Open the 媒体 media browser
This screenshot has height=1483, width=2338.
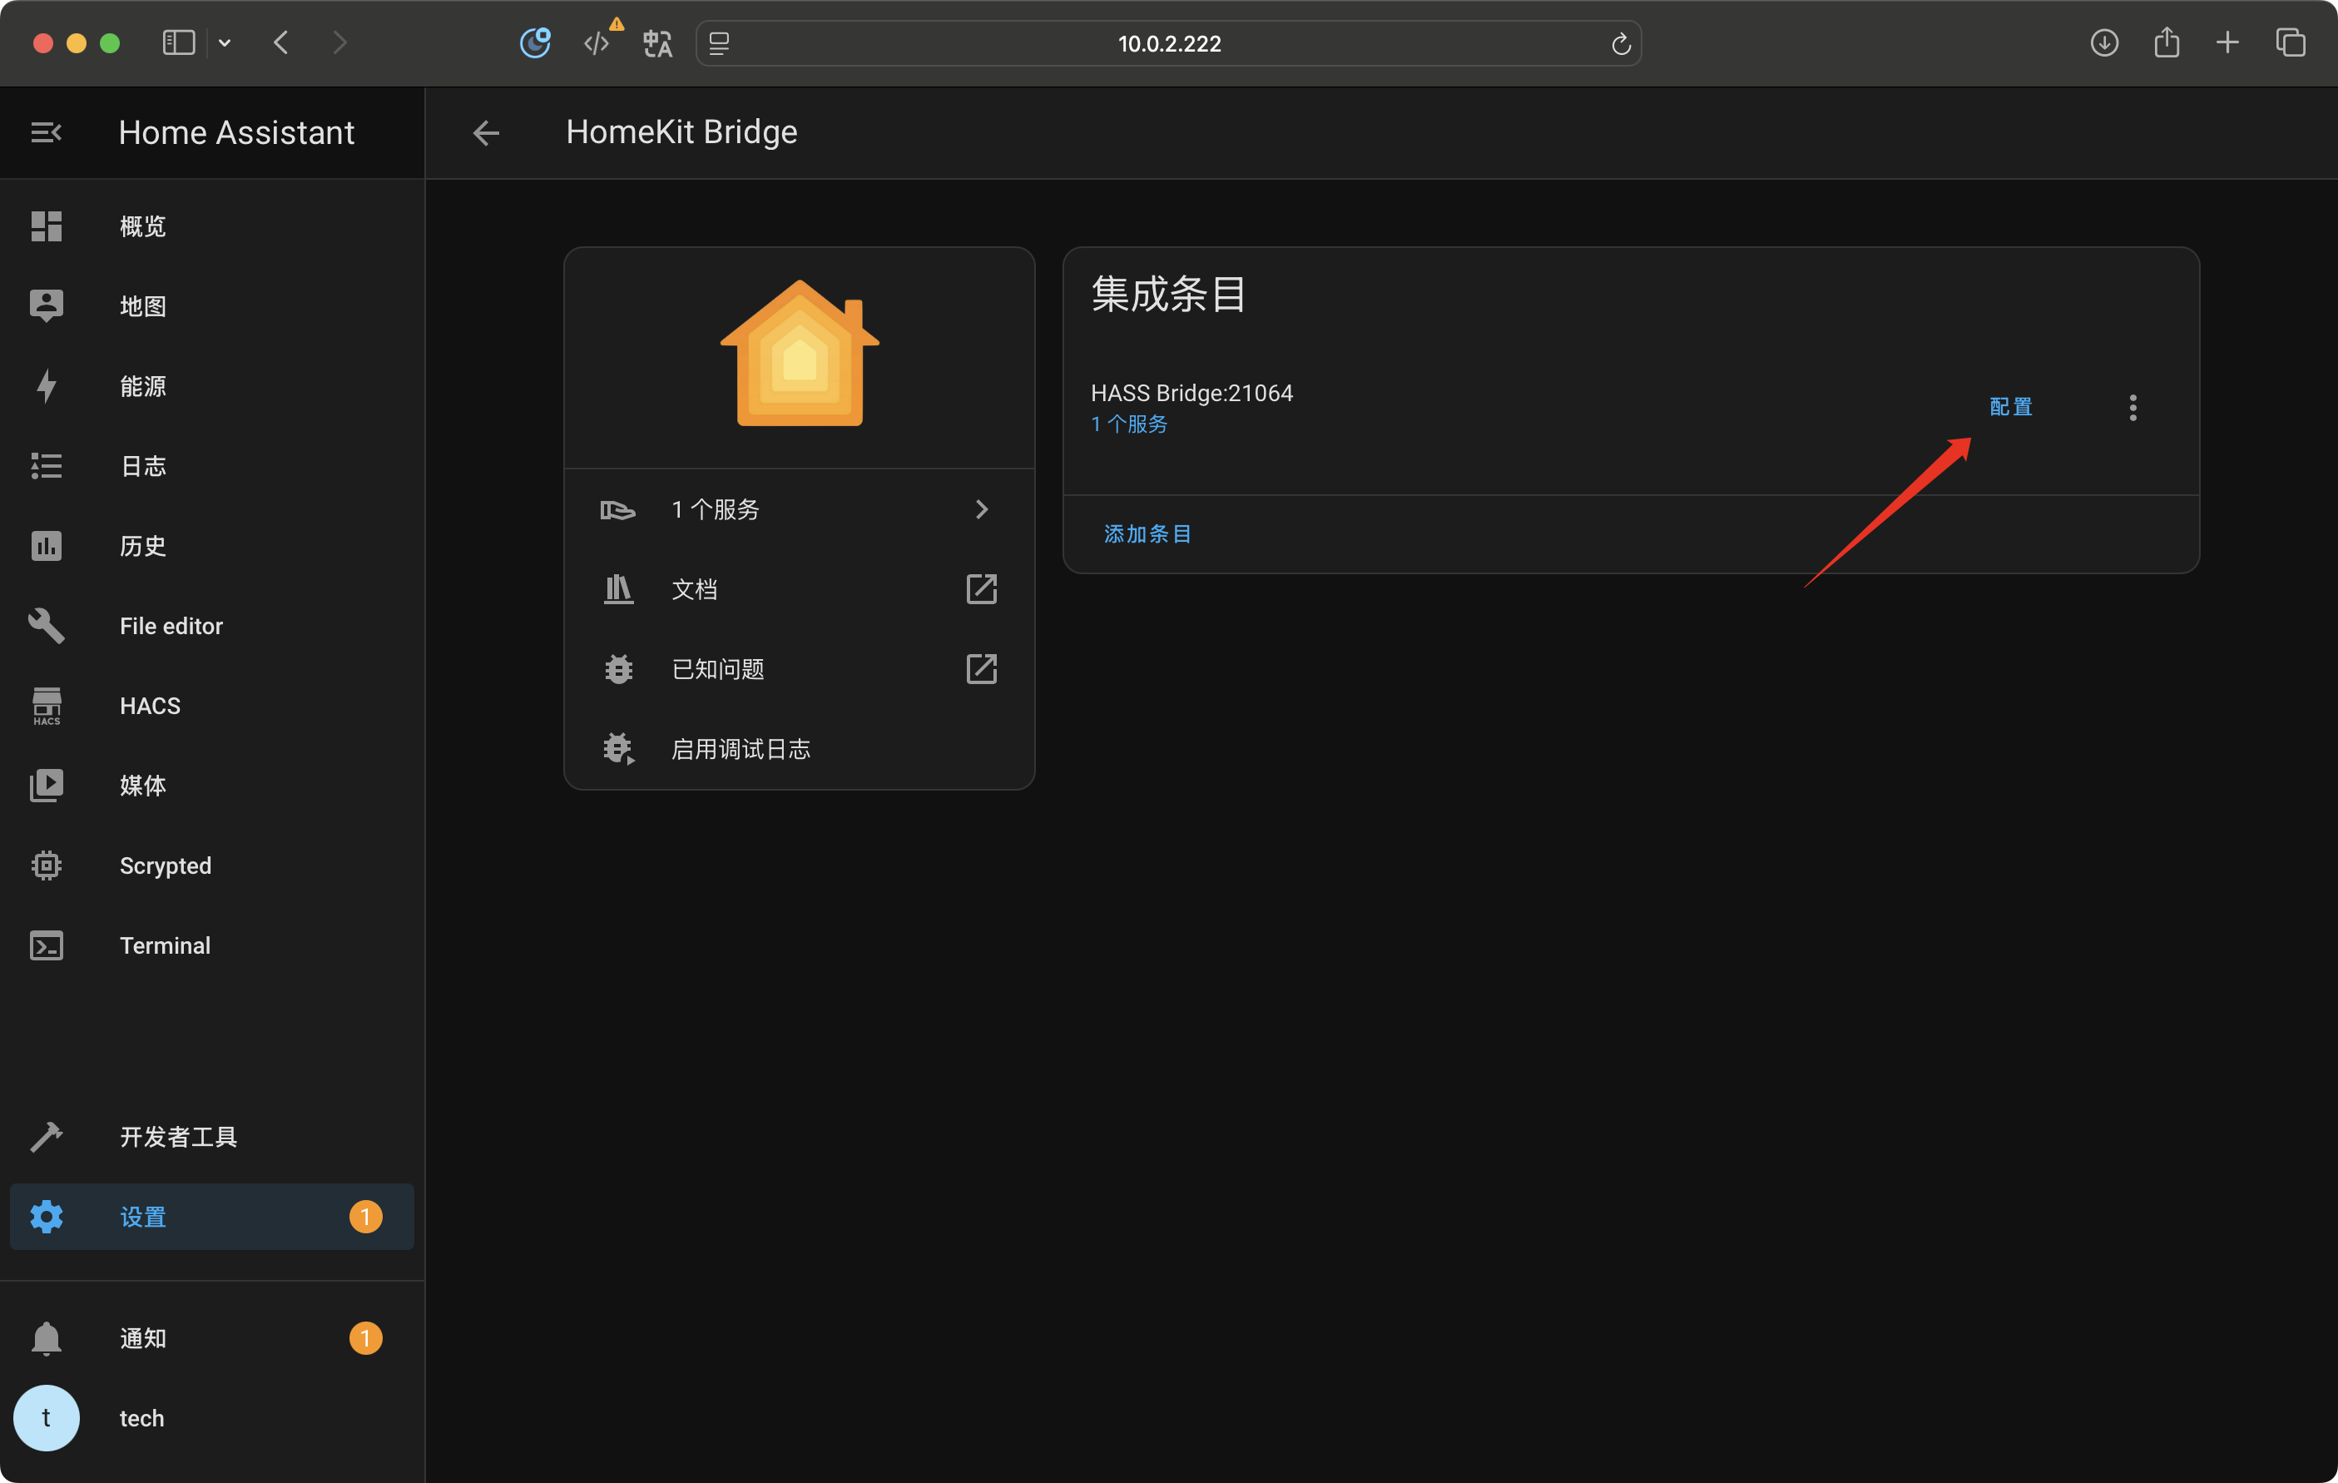(x=211, y=786)
